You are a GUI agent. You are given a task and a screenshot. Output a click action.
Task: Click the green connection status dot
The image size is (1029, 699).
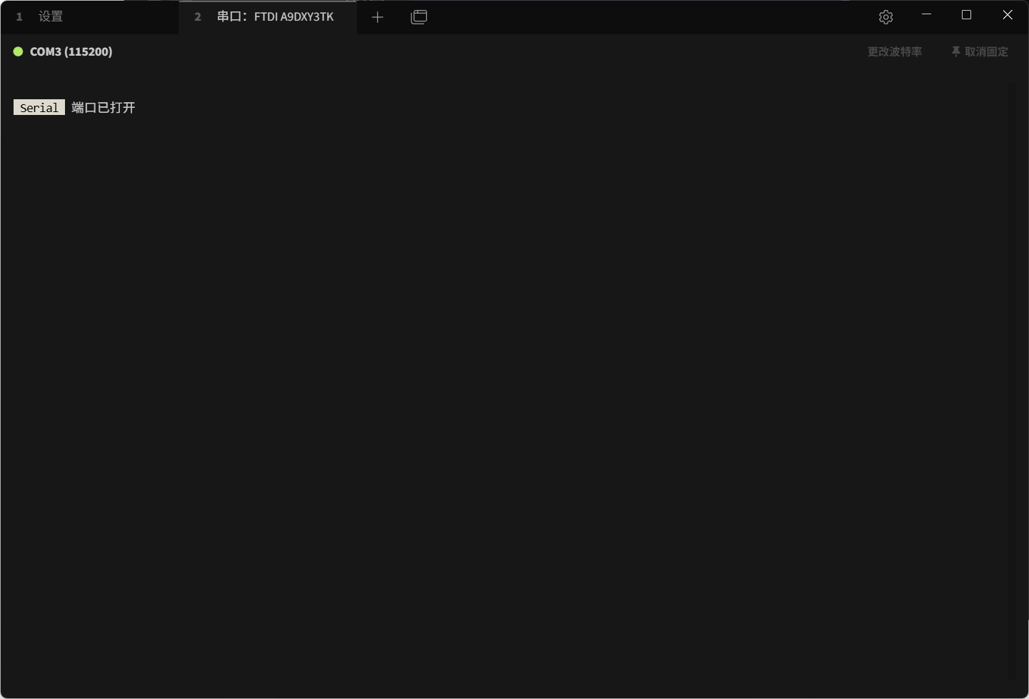click(x=19, y=51)
